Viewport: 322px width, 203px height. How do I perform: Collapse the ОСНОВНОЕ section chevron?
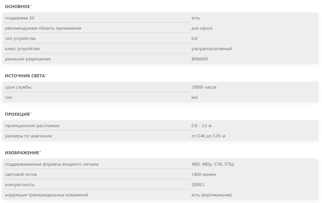[31, 6]
